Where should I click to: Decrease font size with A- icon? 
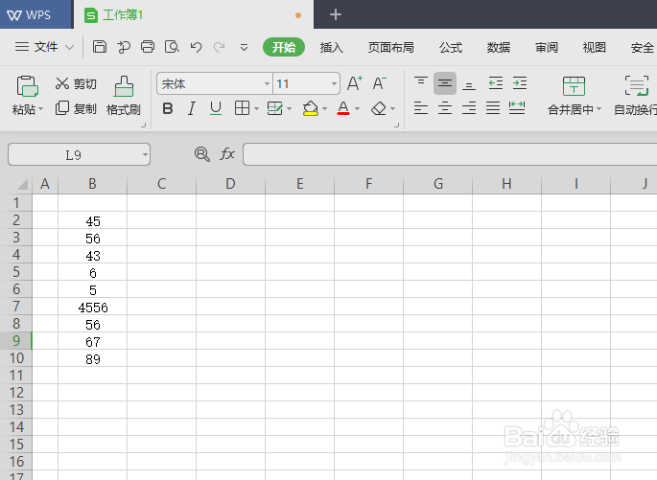379,83
